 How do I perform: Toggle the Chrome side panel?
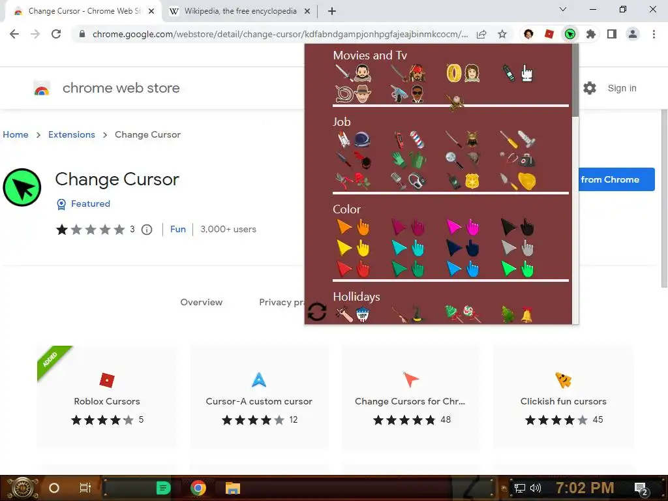pos(612,34)
